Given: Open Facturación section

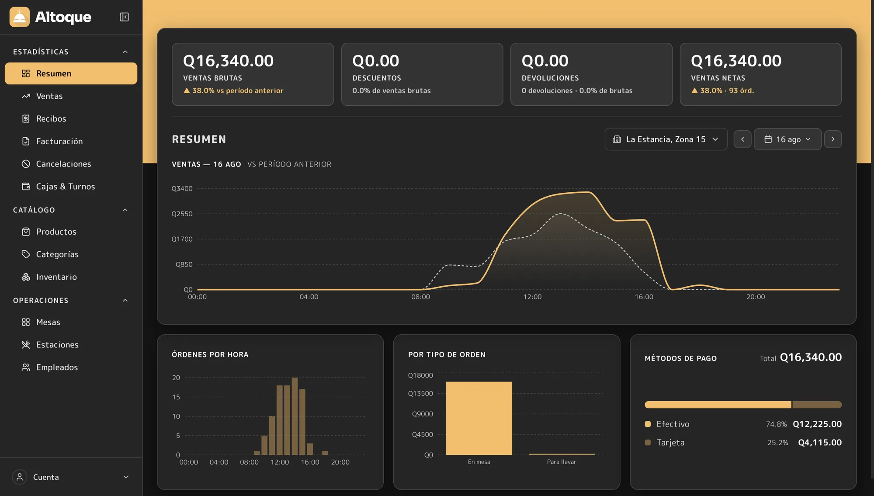Looking at the screenshot, I should point(71,141).
